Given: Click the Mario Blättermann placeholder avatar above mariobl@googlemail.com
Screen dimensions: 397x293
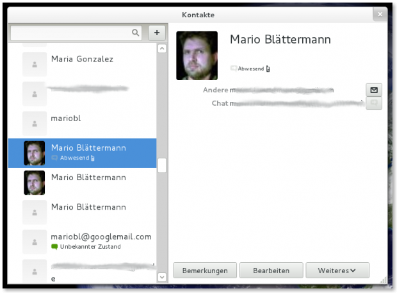Looking at the screenshot, I should coord(35,212).
